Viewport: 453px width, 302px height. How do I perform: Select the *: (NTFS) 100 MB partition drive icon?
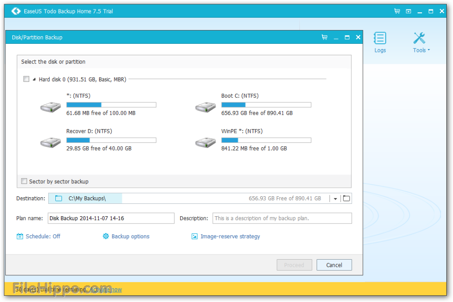click(x=51, y=107)
